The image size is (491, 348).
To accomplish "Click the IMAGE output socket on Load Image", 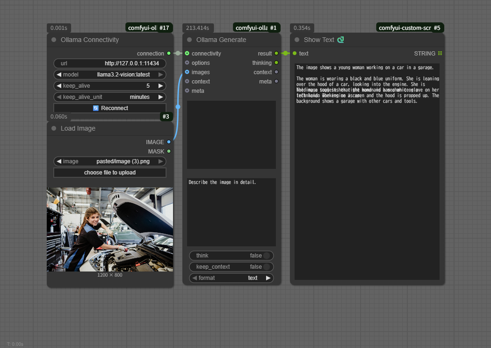I will click(x=169, y=142).
